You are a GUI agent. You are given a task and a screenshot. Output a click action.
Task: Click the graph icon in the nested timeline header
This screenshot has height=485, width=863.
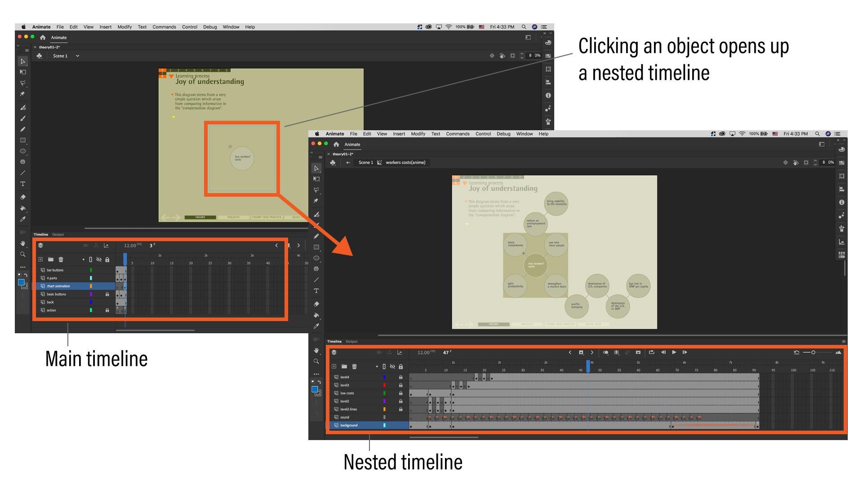click(x=400, y=353)
